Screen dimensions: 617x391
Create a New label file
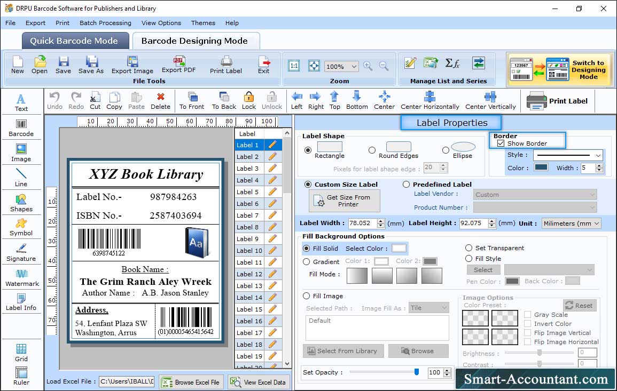[x=17, y=65]
